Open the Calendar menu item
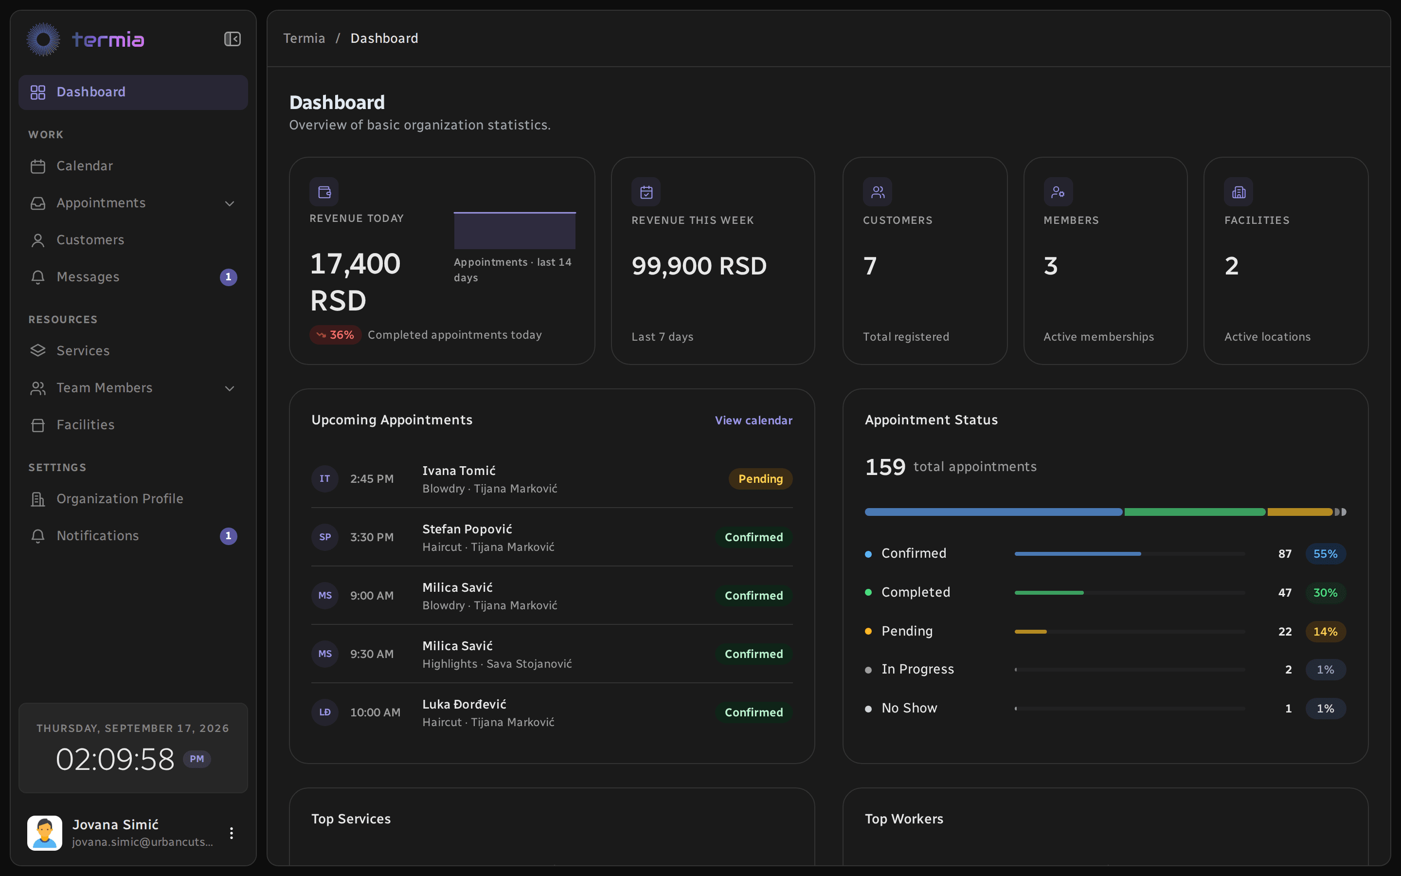The width and height of the screenshot is (1401, 876). click(133, 165)
